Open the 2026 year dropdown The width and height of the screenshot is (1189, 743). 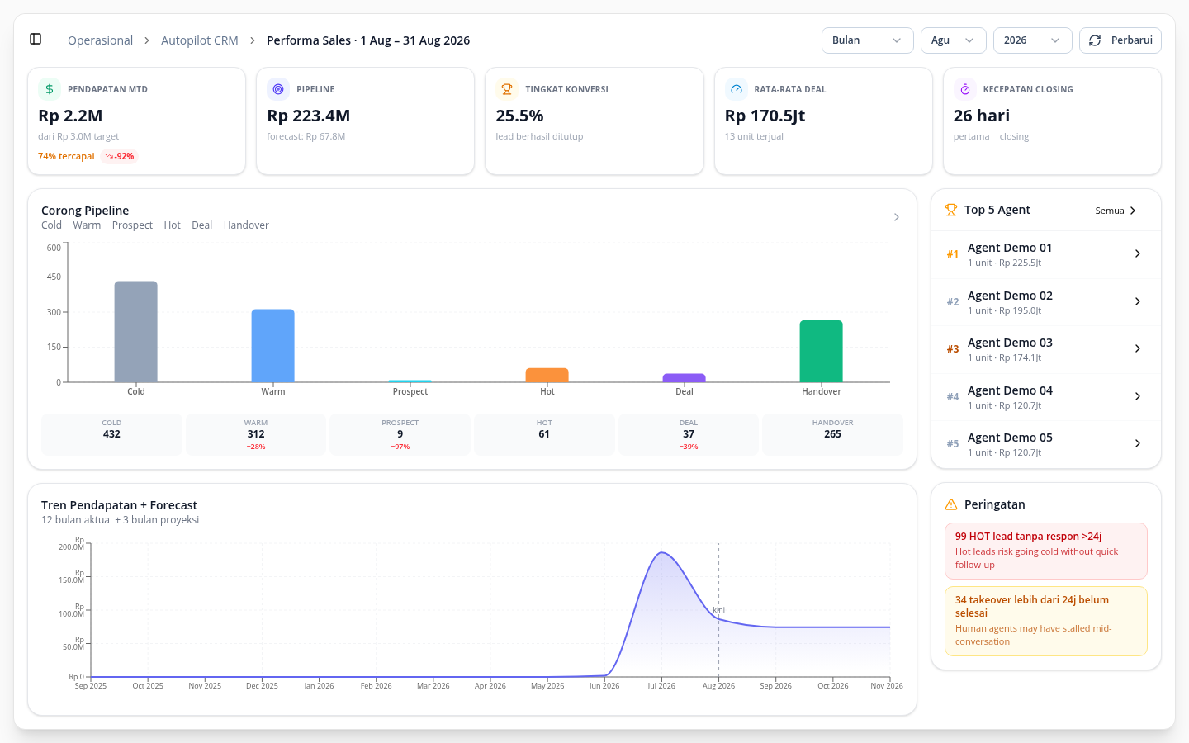[x=1032, y=40]
